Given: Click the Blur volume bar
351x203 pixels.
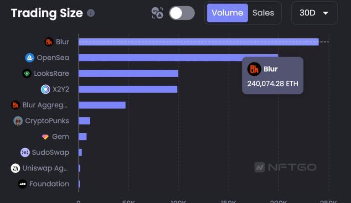Looking at the screenshot, I should (198, 42).
